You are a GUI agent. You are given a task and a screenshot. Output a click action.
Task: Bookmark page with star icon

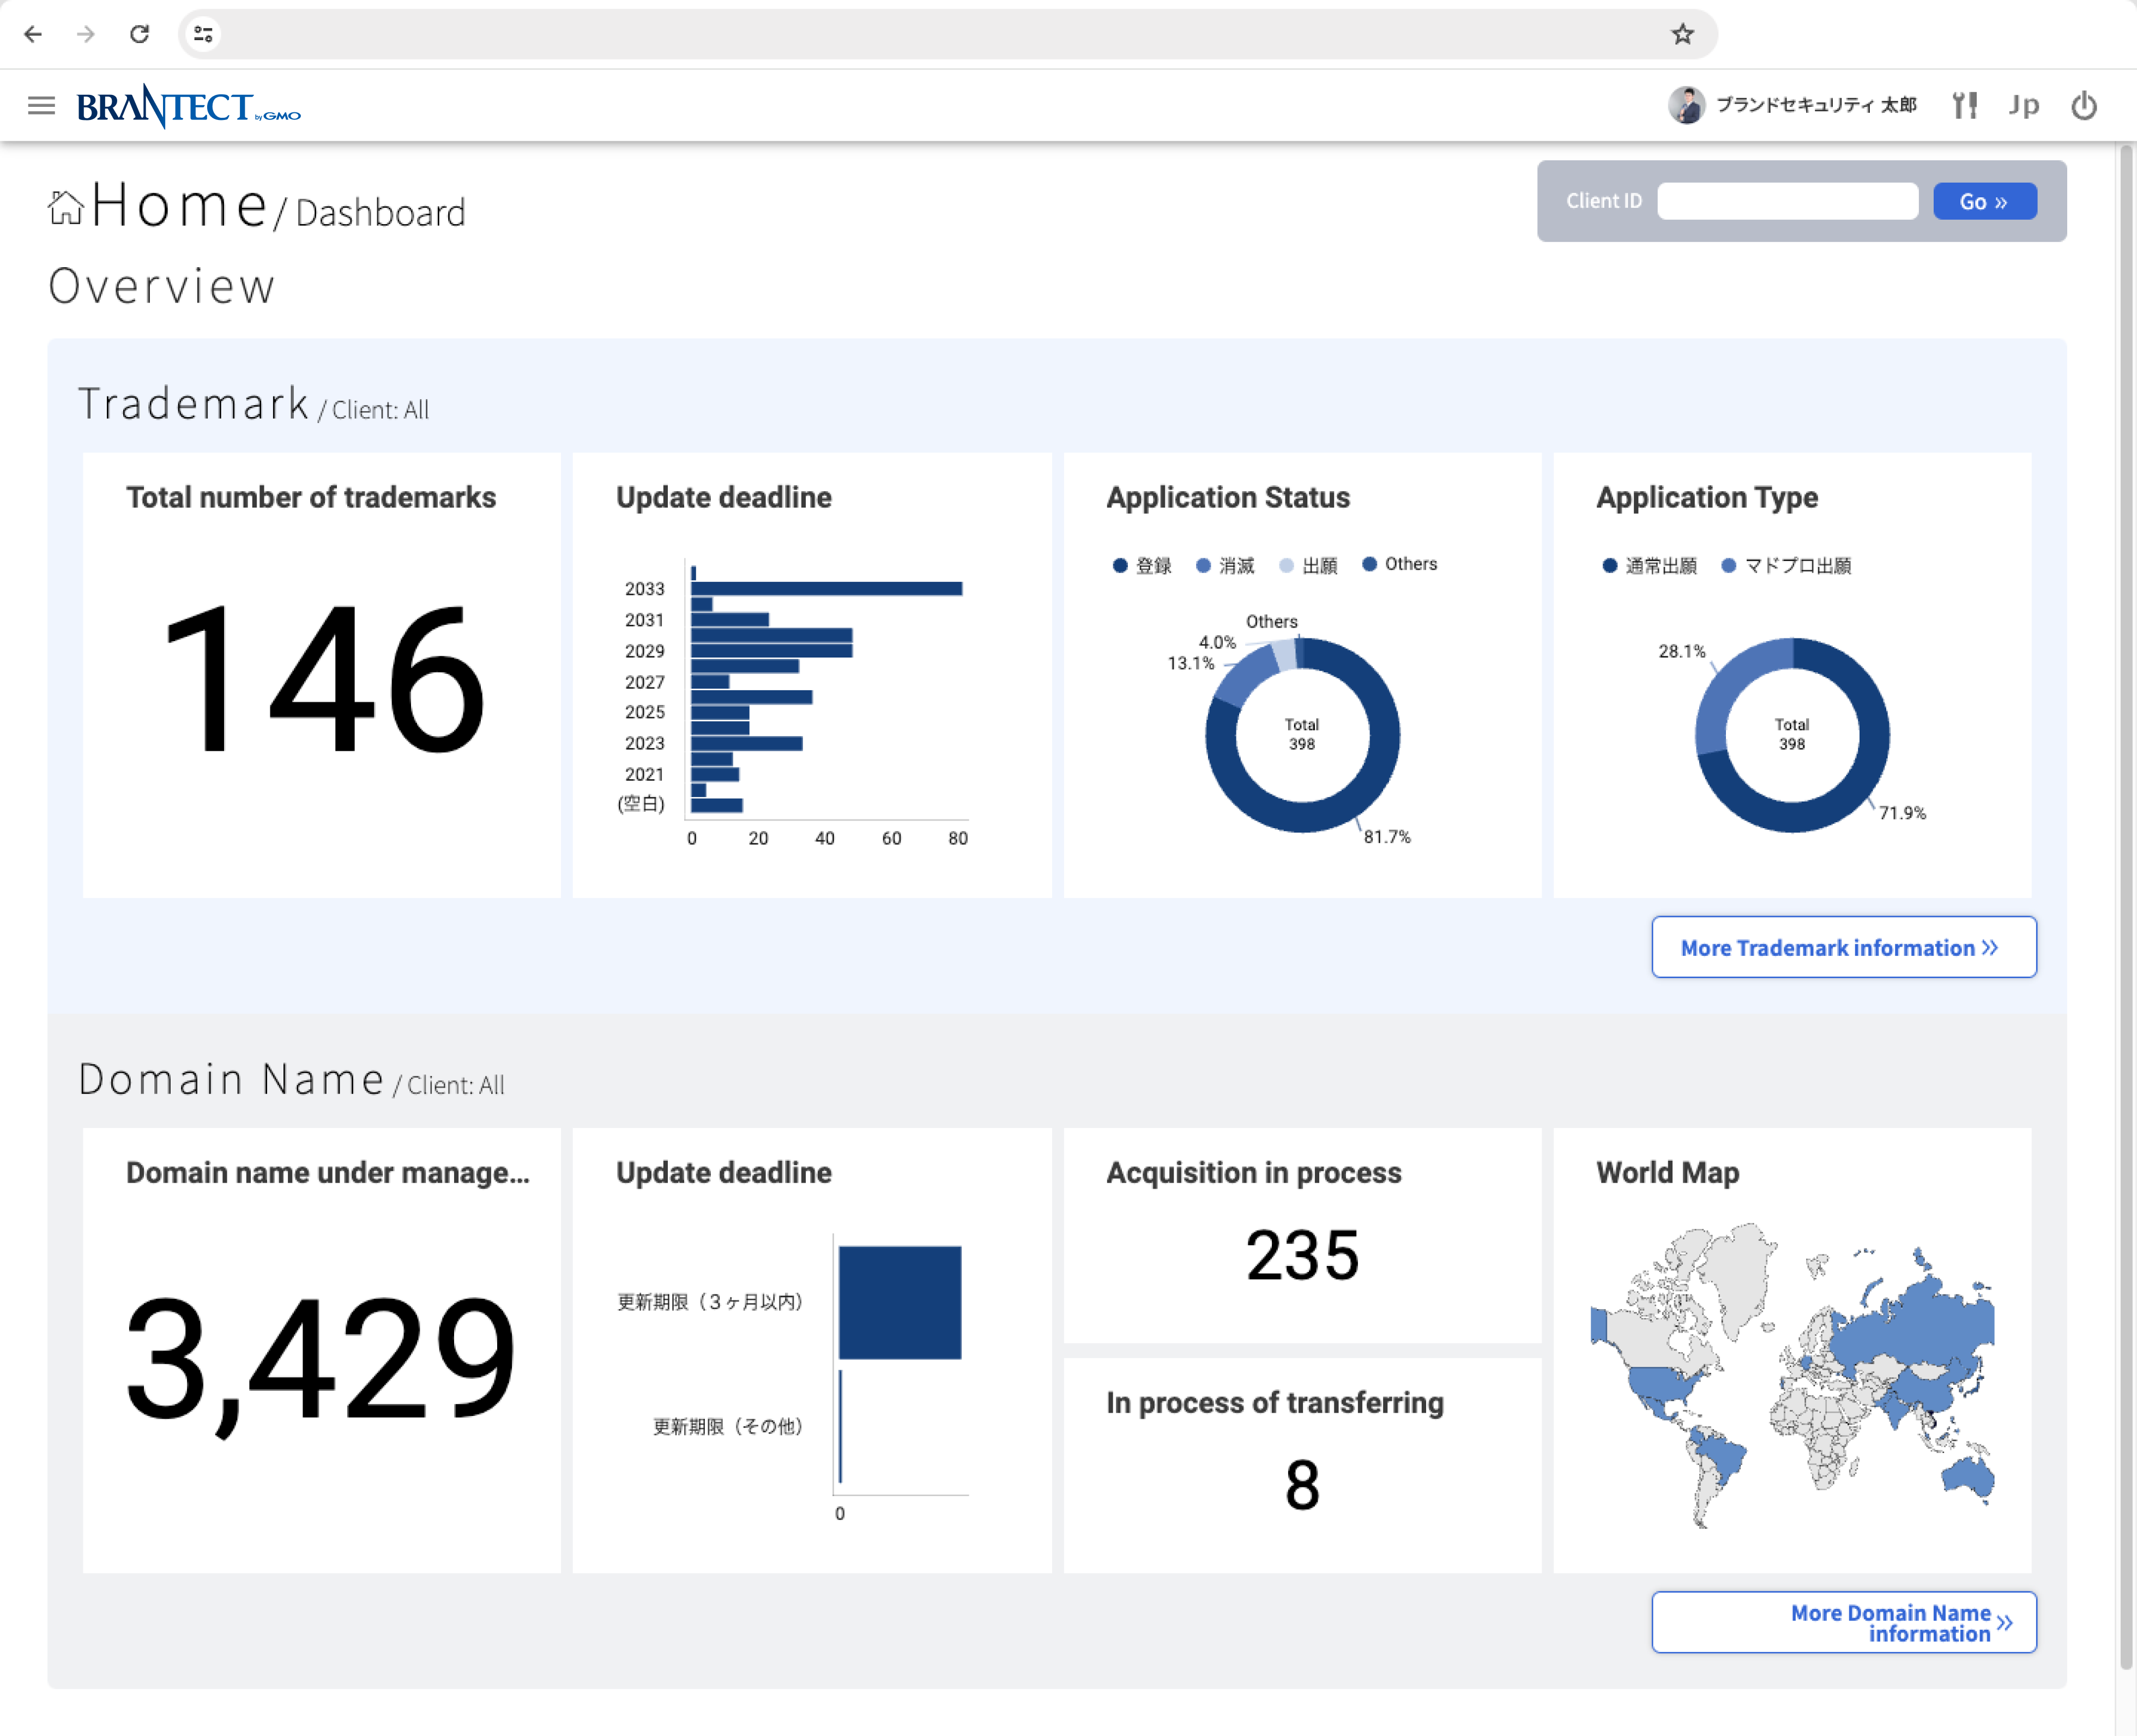[1682, 34]
